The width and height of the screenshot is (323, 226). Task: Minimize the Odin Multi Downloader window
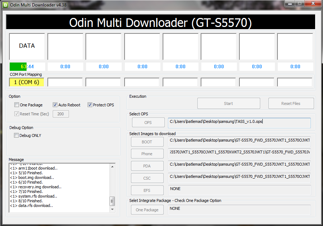[290, 4]
